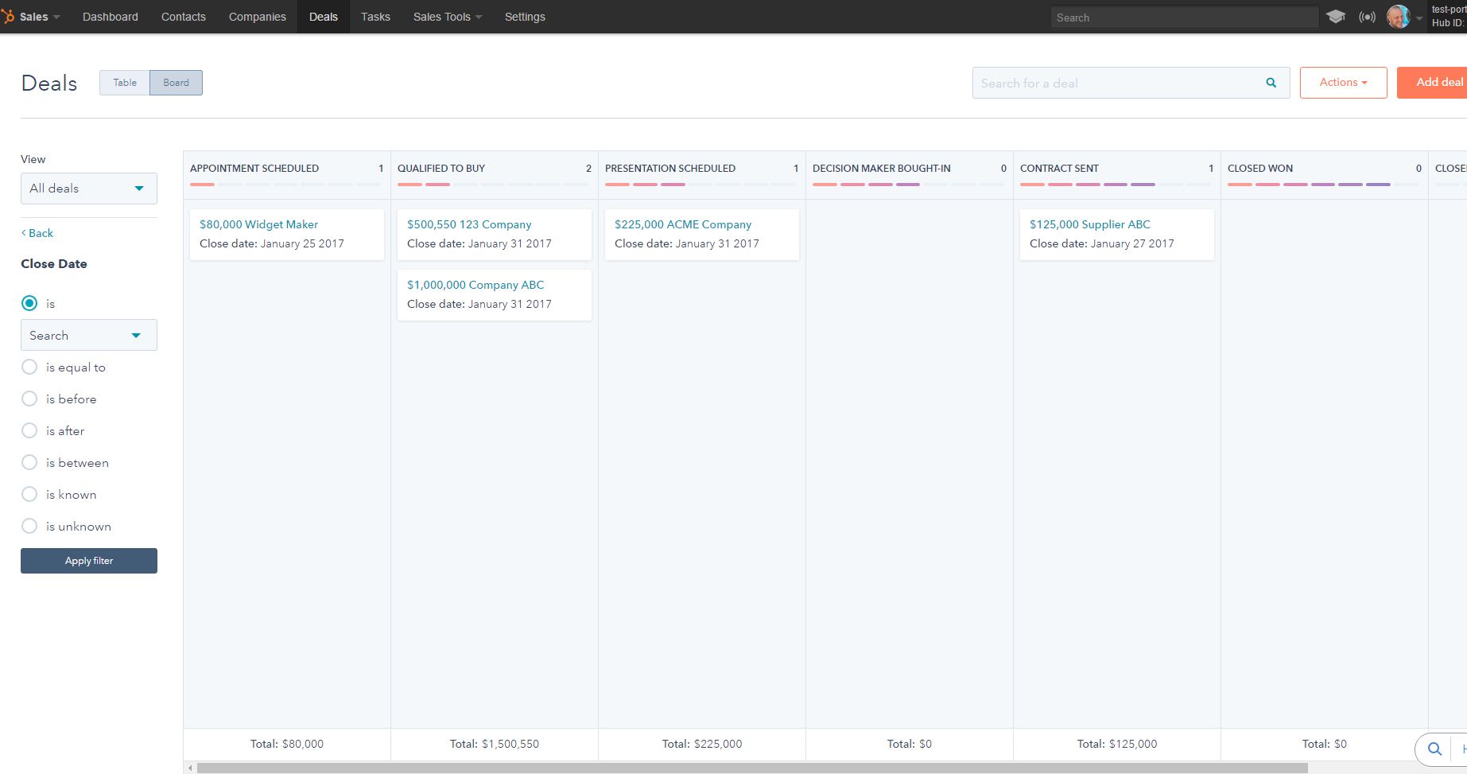Open the Contacts menu item
Screen dimensions: 1467x774
click(x=183, y=17)
